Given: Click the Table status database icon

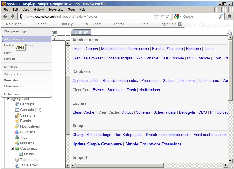Looking at the screenshot, I should pyautogui.click(x=17, y=160).
